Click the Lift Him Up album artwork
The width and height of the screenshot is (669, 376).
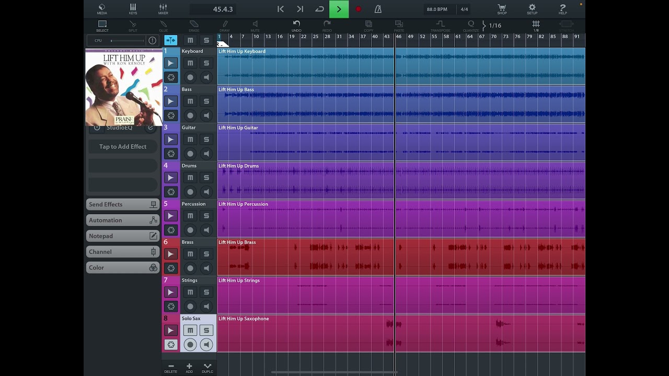(124, 87)
